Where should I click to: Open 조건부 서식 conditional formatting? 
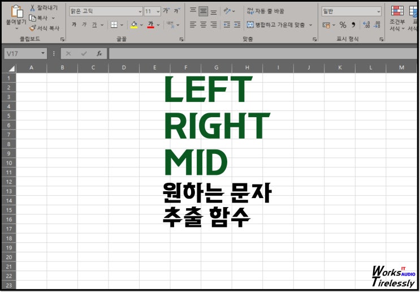tap(397, 18)
